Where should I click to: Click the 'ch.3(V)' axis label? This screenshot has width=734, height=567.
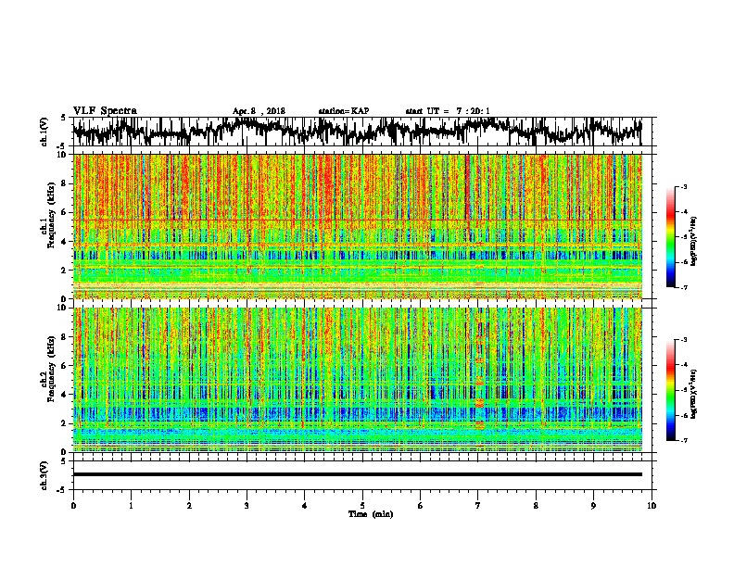(44, 476)
